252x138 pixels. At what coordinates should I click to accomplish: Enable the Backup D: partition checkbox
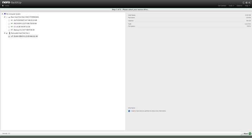pos(9,30)
